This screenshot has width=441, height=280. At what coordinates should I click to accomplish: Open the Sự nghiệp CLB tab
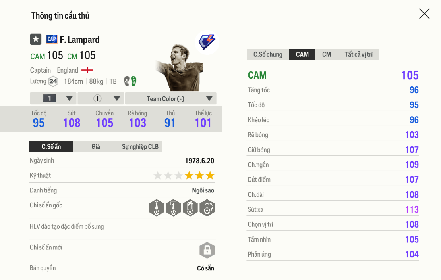pyautogui.click(x=140, y=147)
